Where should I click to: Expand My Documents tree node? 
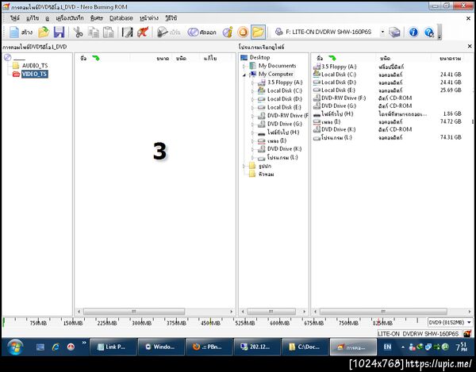pos(244,66)
